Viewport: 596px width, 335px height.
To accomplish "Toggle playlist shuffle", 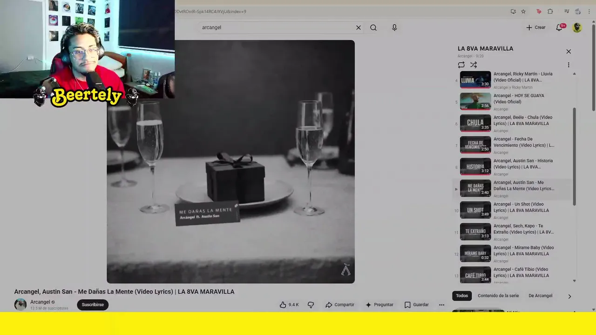I will (474, 65).
